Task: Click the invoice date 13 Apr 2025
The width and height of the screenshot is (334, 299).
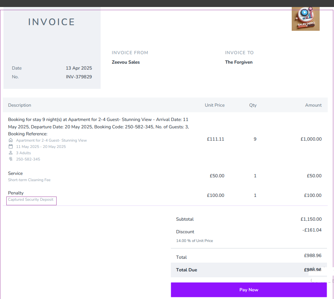Action: click(x=79, y=68)
